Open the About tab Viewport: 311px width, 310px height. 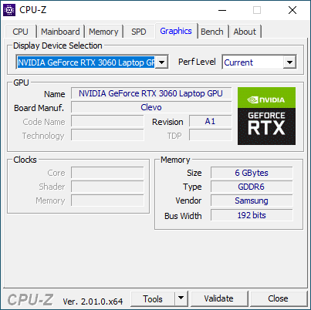pos(245,32)
